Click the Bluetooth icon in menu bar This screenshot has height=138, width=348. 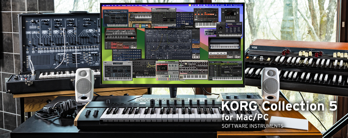pyautogui.click(x=219, y=5)
